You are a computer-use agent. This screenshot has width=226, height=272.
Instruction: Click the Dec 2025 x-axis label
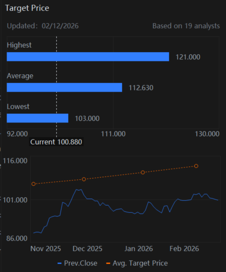88,249
